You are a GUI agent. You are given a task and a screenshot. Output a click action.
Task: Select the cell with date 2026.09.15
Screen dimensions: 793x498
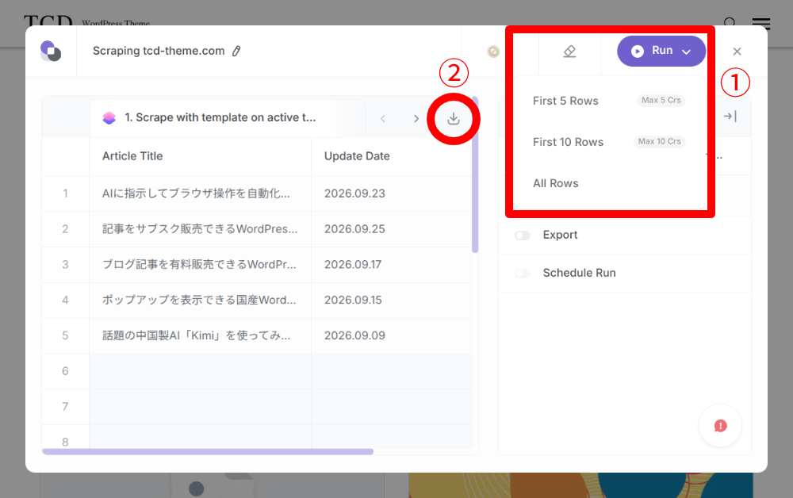pyautogui.click(x=392, y=300)
